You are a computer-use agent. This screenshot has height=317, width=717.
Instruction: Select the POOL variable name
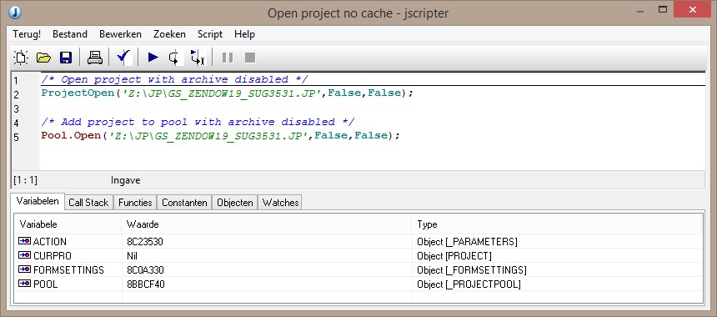coord(45,284)
